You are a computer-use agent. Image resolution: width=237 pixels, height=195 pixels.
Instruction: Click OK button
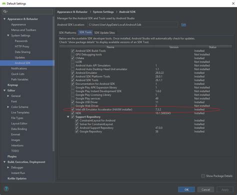[186, 189]
